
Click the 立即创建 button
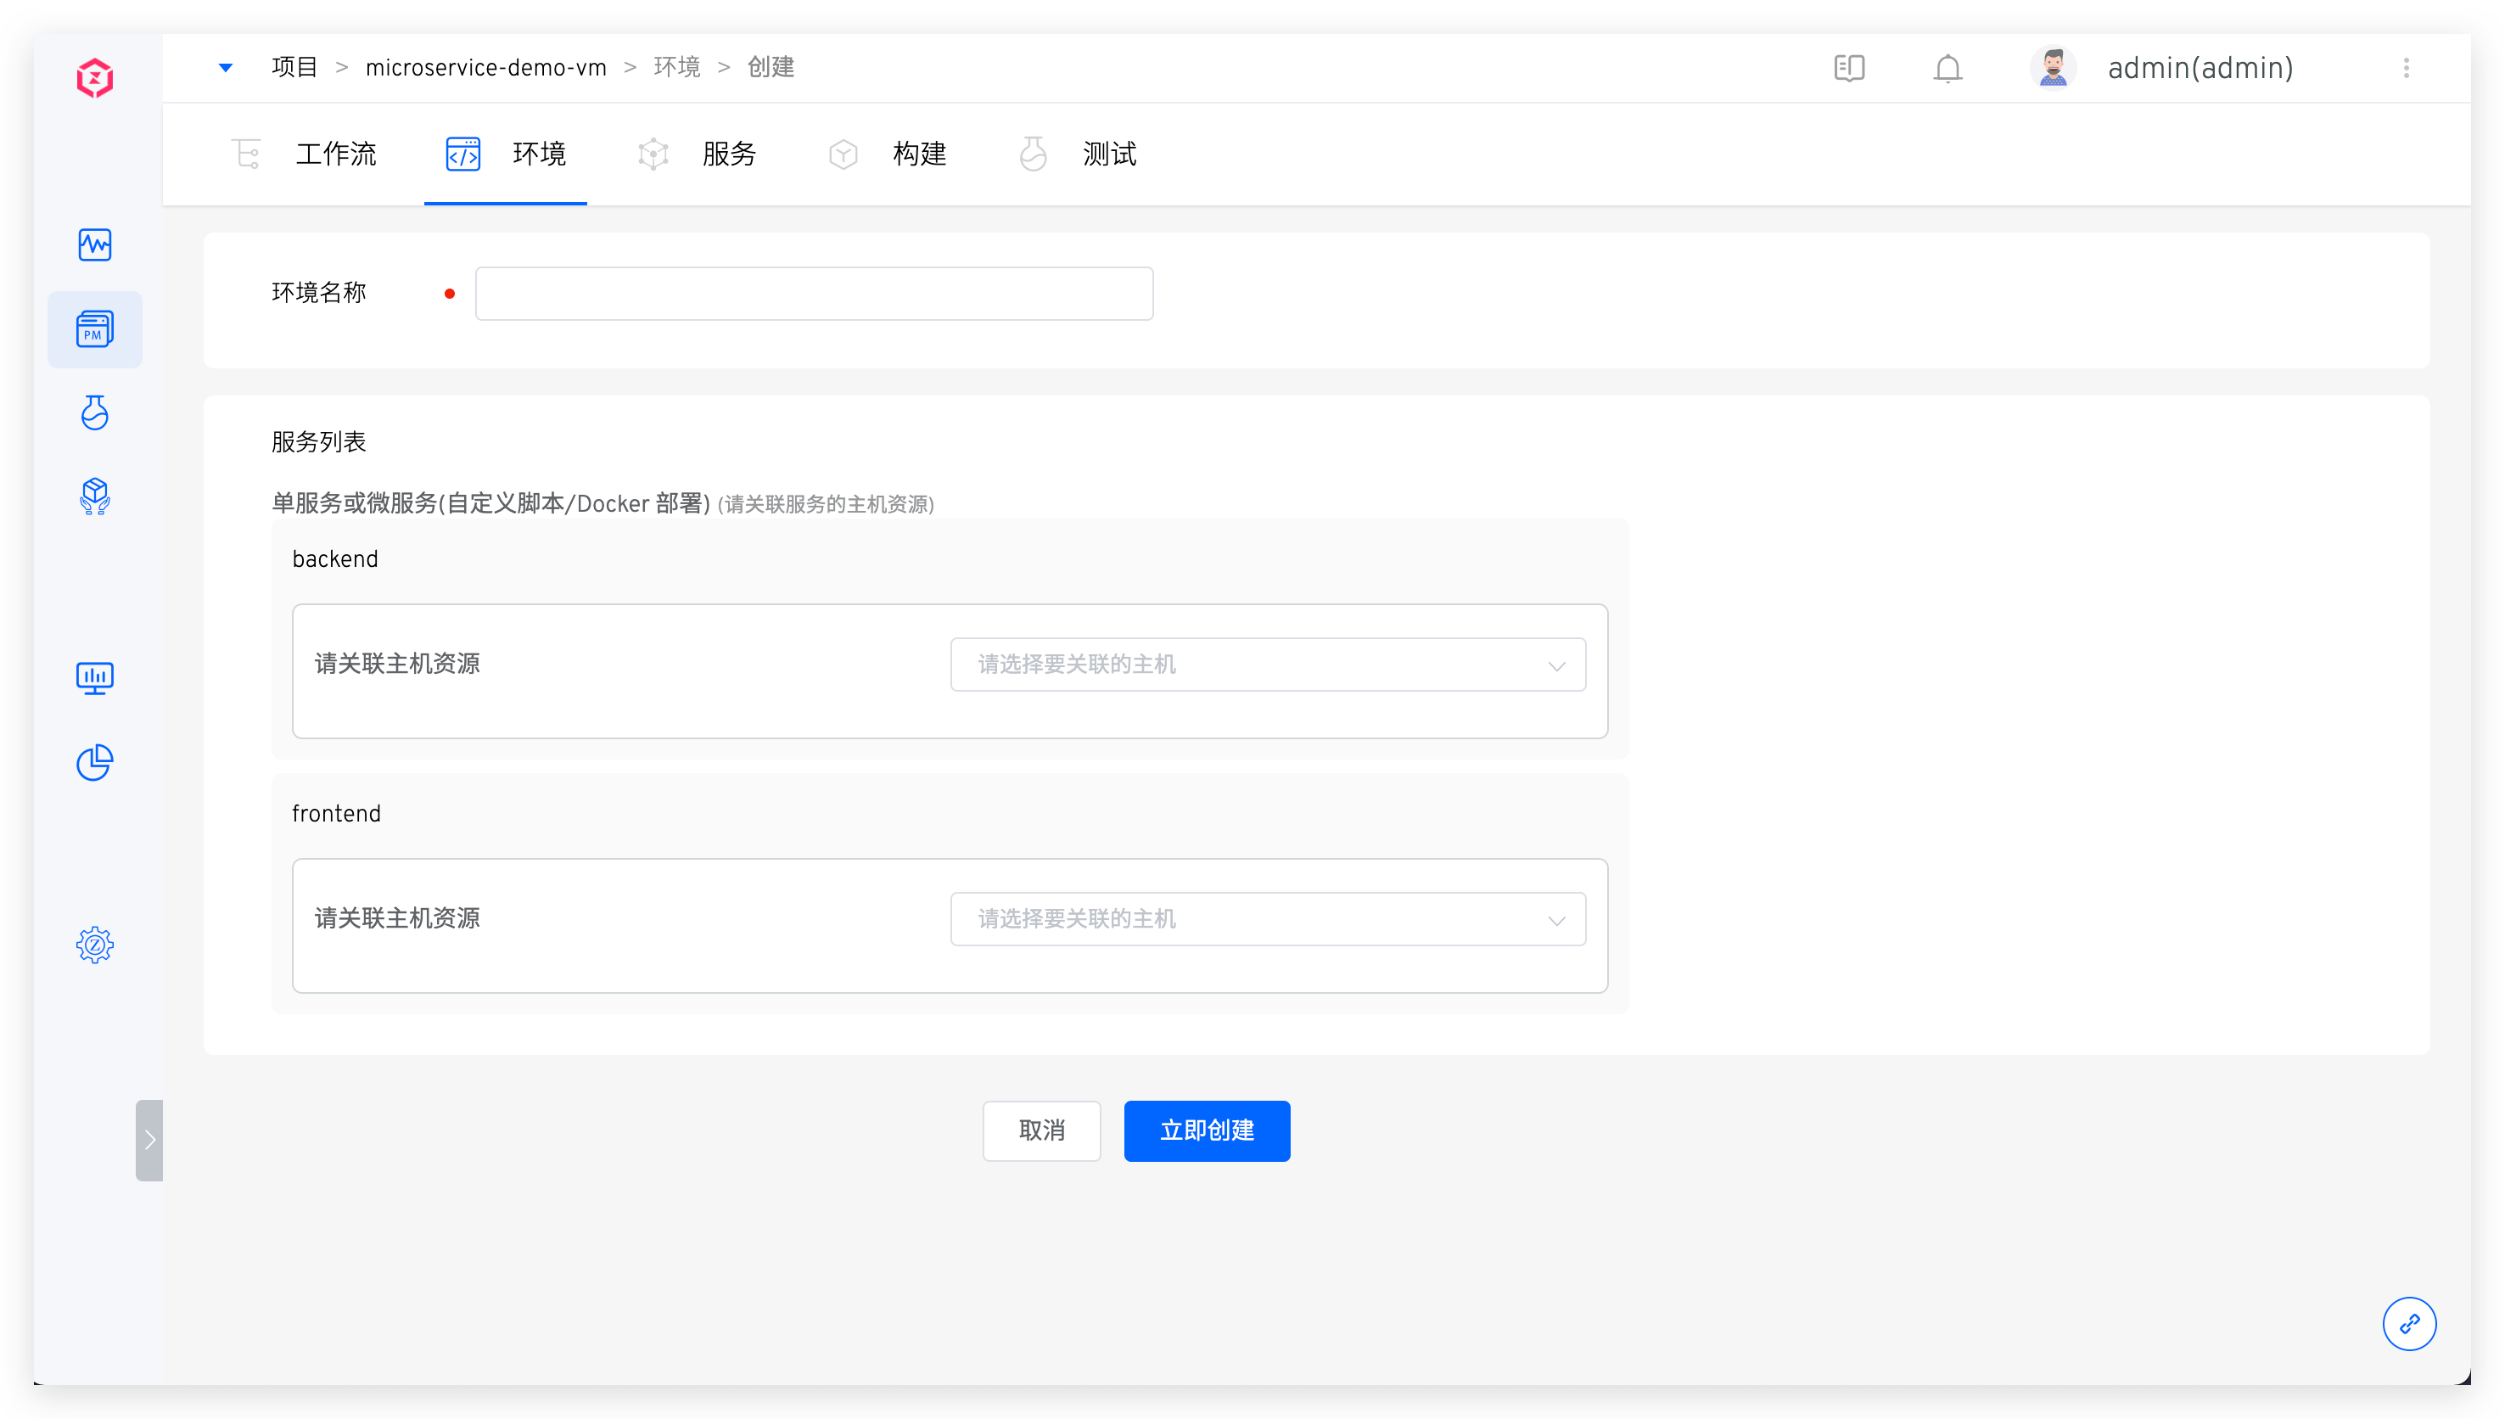click(x=1206, y=1130)
